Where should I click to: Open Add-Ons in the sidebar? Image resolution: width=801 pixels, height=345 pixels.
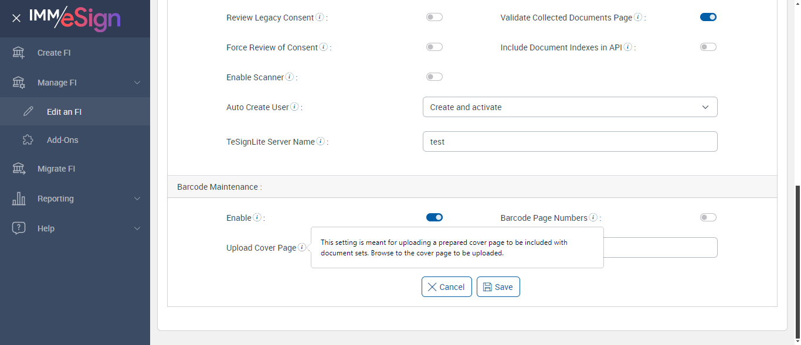62,140
